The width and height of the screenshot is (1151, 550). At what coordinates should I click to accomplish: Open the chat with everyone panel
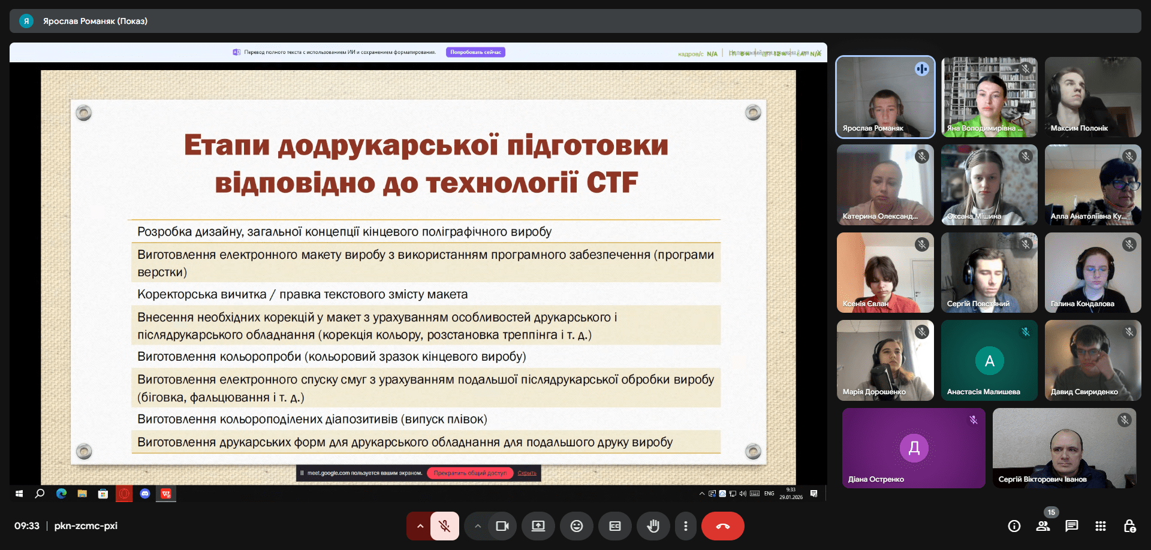click(1072, 526)
